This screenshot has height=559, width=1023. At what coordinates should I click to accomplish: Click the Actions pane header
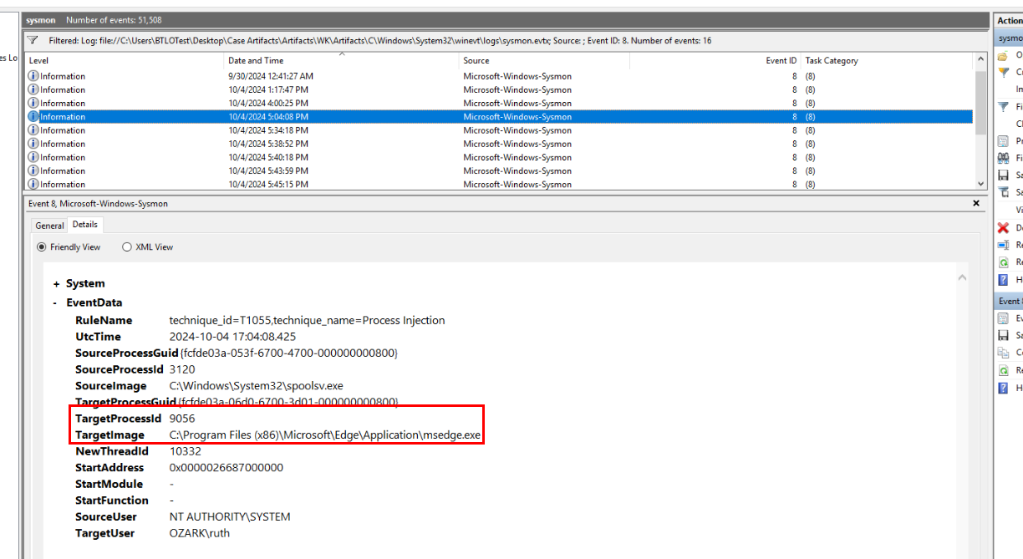click(1009, 20)
